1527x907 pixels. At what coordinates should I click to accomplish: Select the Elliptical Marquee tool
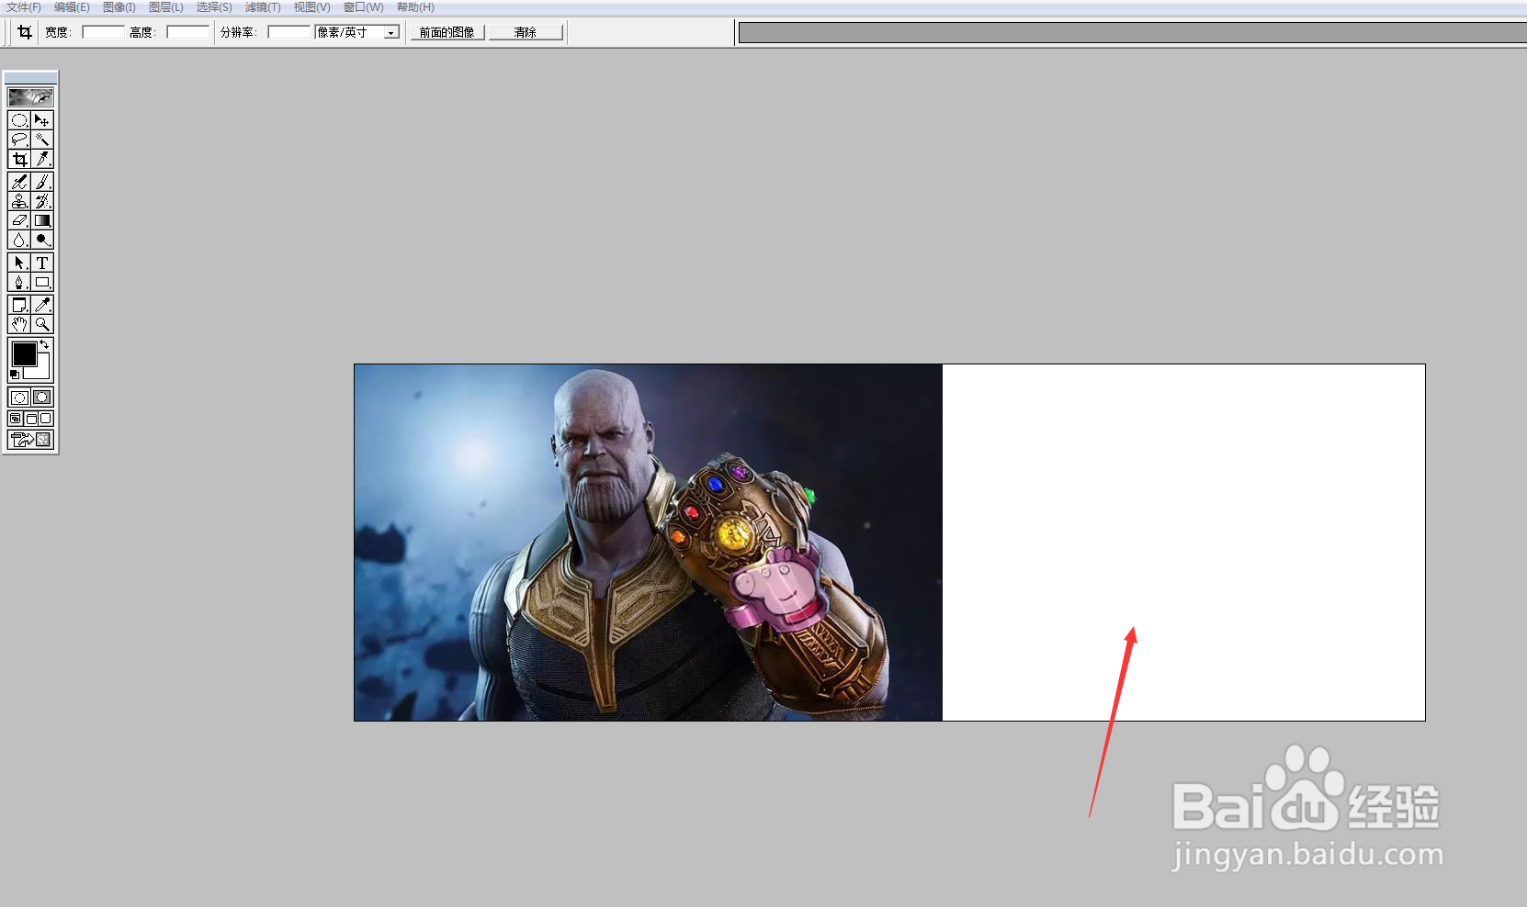click(19, 120)
